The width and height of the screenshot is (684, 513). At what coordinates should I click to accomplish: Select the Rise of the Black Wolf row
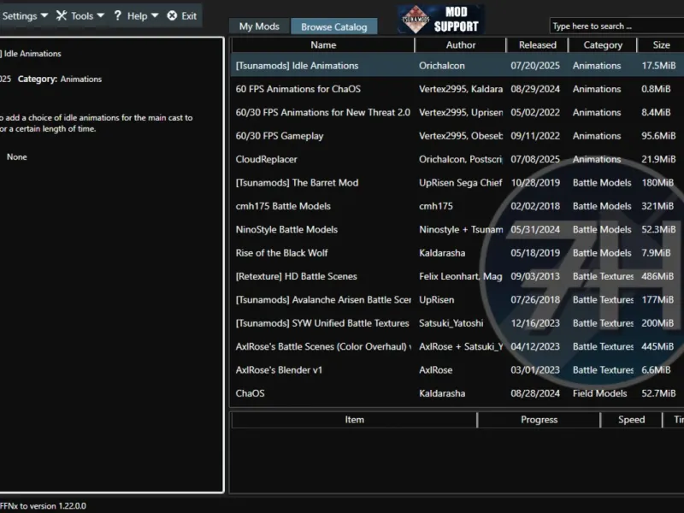[x=457, y=253]
